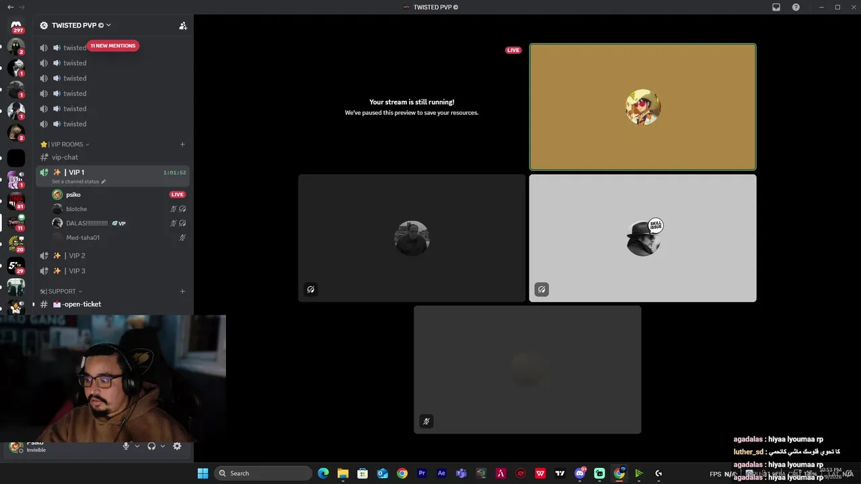Focus blotche's dark video tile
861x484 pixels.
click(412, 238)
